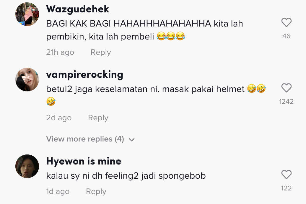Click the 21h ago timestamp

60,52
